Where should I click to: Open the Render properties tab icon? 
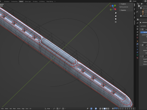[x=138, y=27]
